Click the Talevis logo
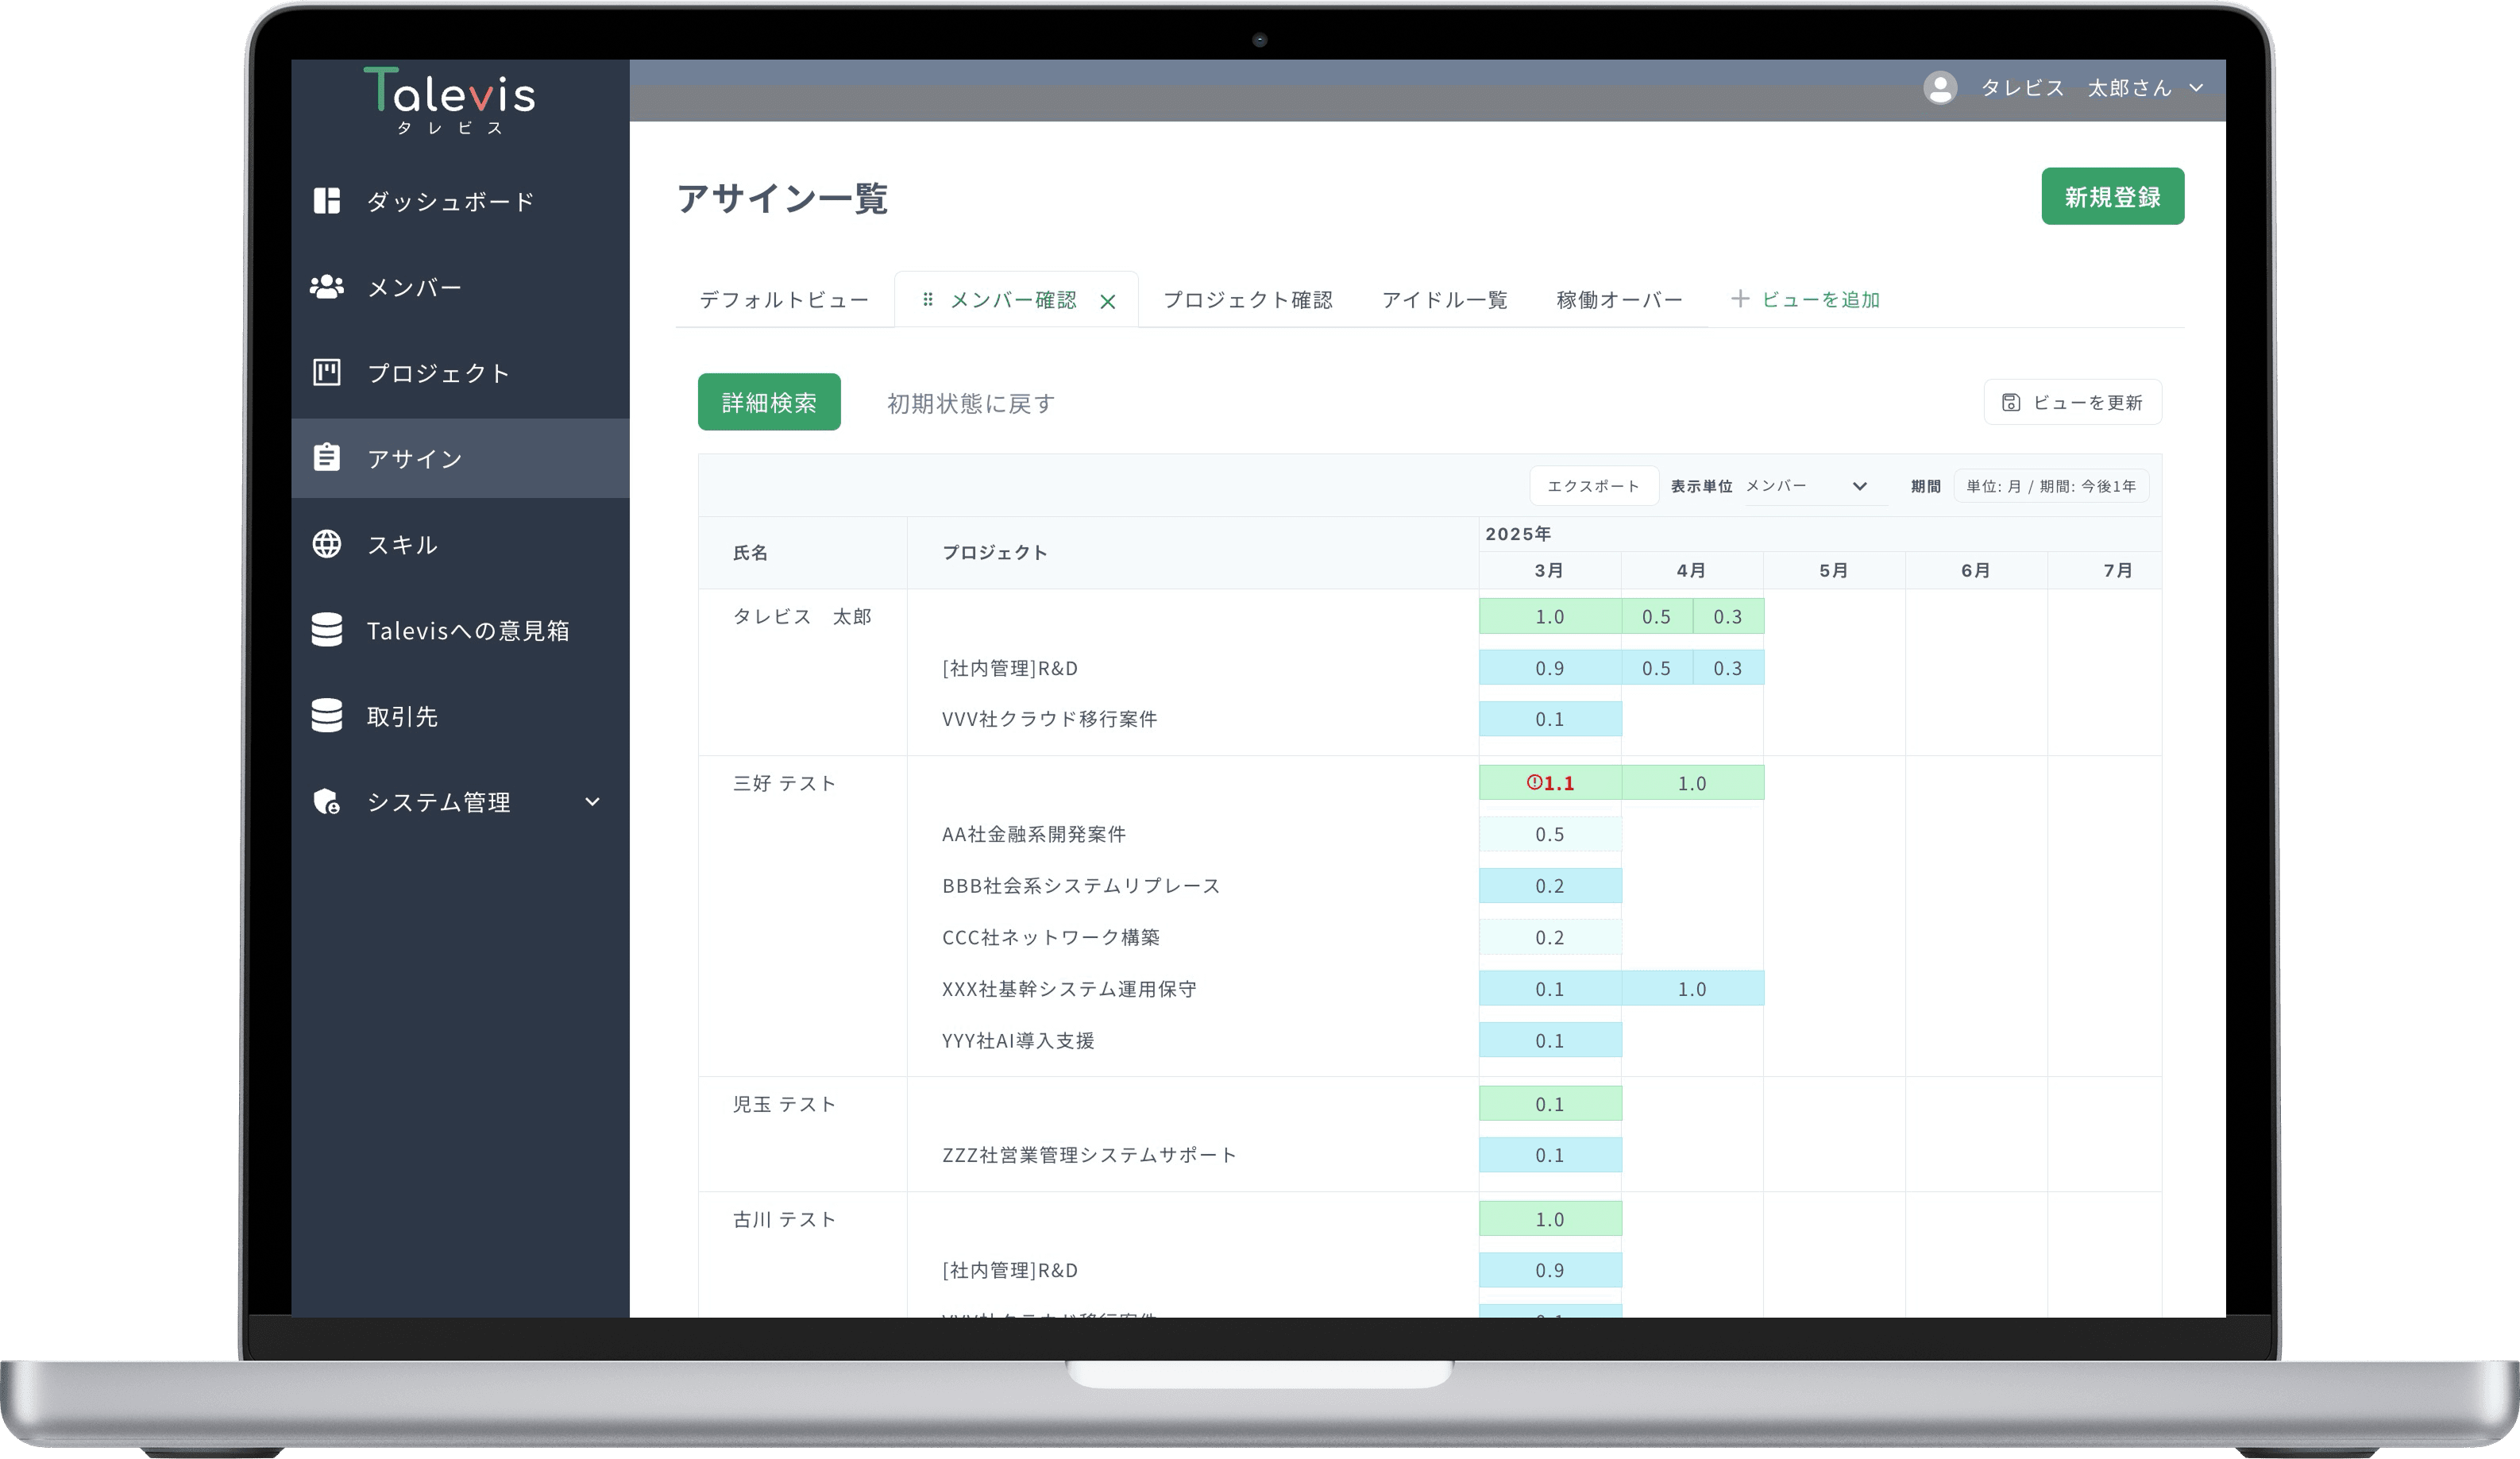2520x1459 pixels. [450, 100]
